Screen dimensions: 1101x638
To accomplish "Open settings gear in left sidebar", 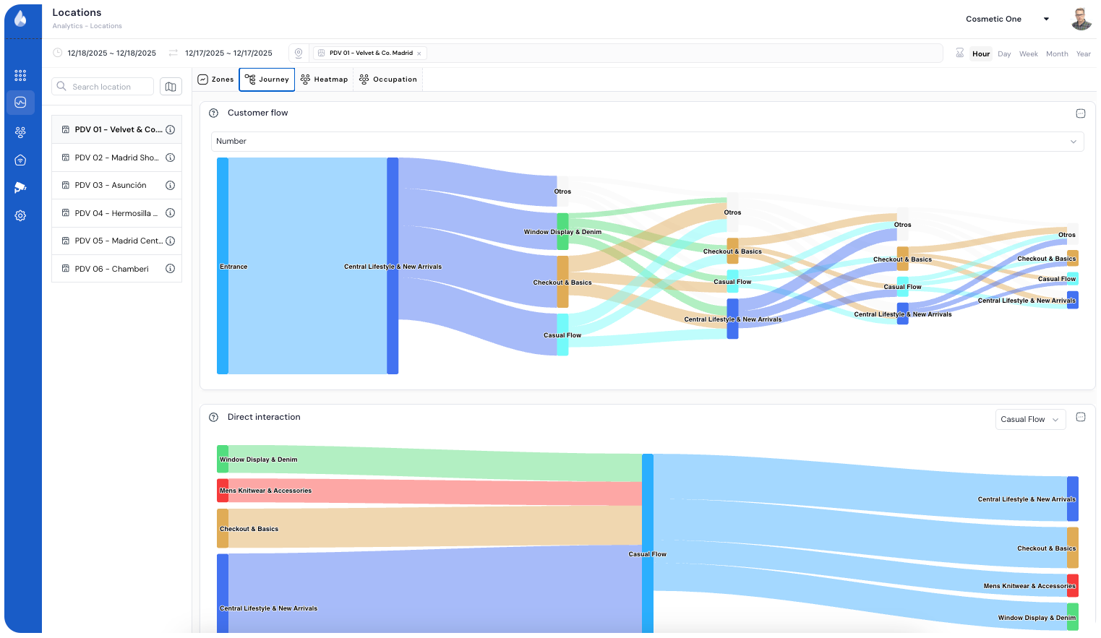I will click(x=20, y=216).
